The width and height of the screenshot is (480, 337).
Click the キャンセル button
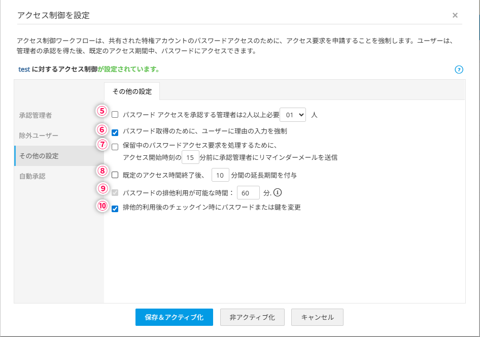pyautogui.click(x=318, y=317)
